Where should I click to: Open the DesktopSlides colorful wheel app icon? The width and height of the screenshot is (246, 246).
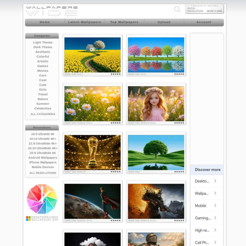(x=42, y=199)
